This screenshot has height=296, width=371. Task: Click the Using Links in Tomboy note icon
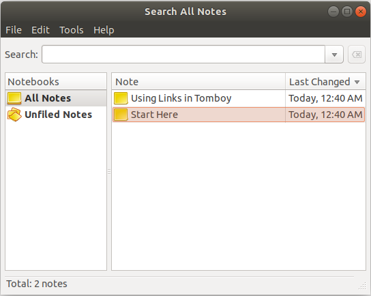121,98
